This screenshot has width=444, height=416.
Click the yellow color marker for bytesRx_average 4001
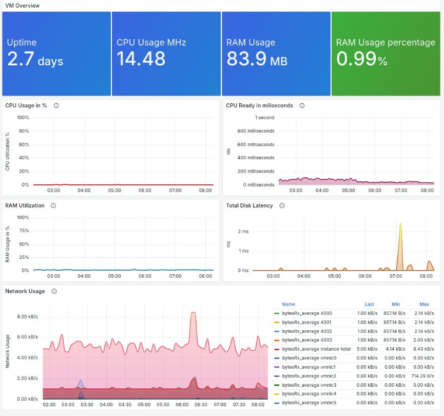click(x=277, y=322)
